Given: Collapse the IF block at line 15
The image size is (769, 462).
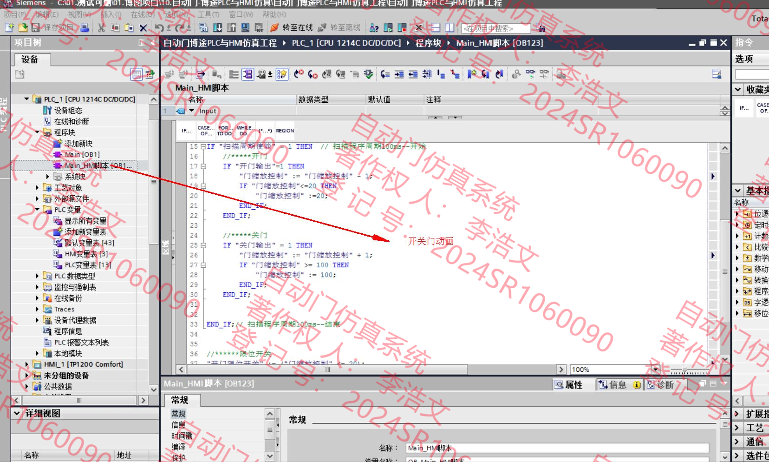Looking at the screenshot, I should 203,146.
